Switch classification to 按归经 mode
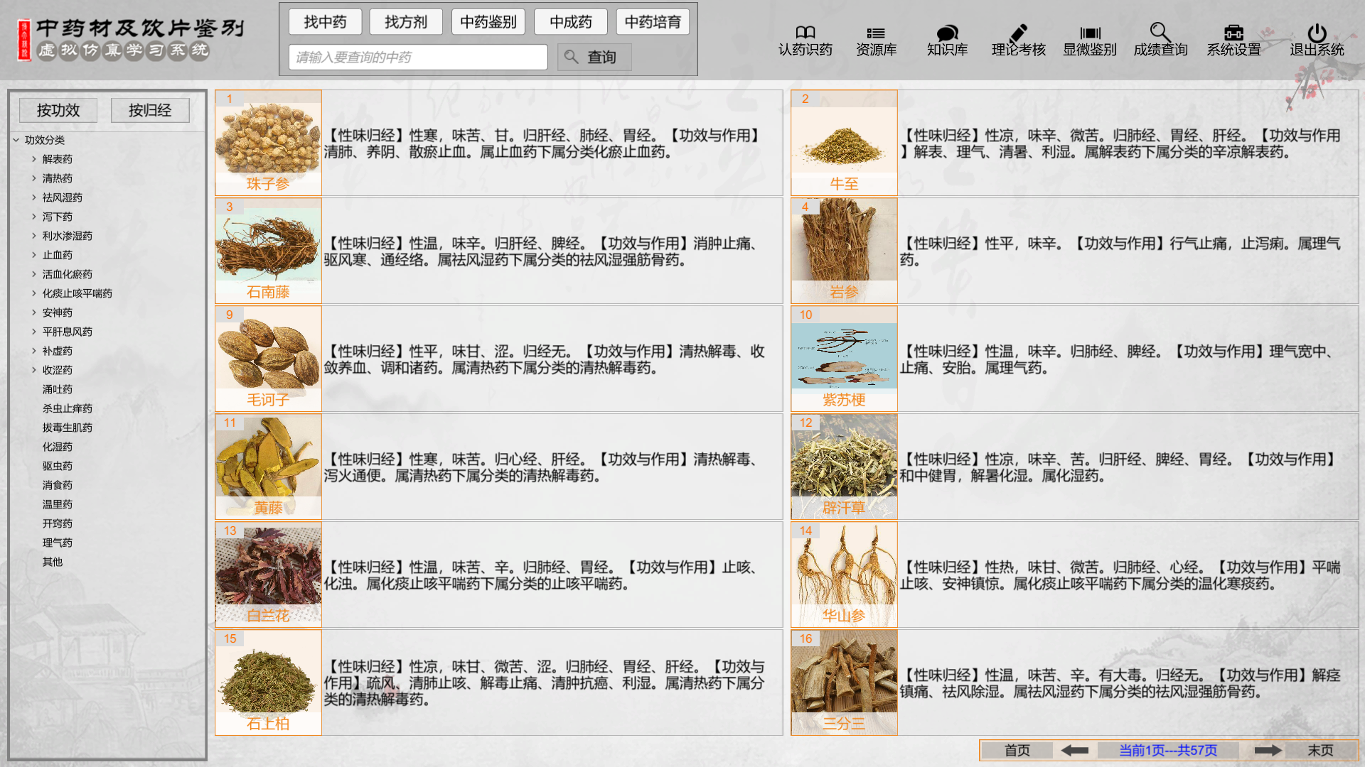The image size is (1365, 767). (149, 109)
